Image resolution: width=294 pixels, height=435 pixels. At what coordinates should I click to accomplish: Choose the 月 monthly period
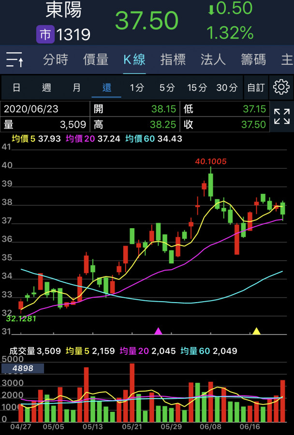pos(76,87)
